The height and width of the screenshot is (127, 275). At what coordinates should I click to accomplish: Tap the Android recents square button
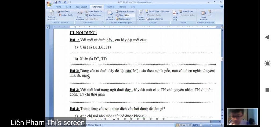pos(267,90)
